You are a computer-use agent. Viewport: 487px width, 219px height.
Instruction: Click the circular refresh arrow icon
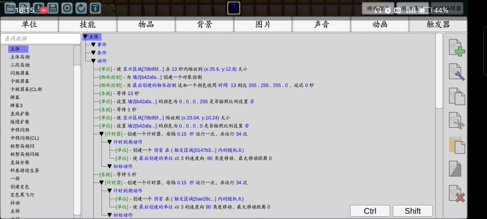coord(81,8)
